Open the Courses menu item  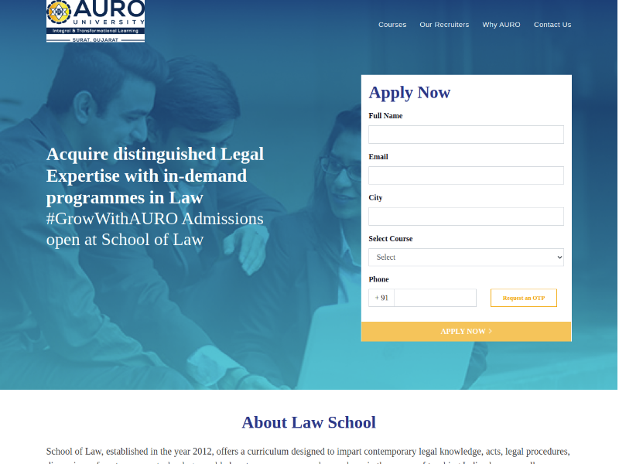pyautogui.click(x=392, y=25)
